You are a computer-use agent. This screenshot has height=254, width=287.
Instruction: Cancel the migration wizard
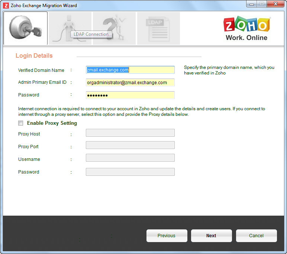click(256, 236)
